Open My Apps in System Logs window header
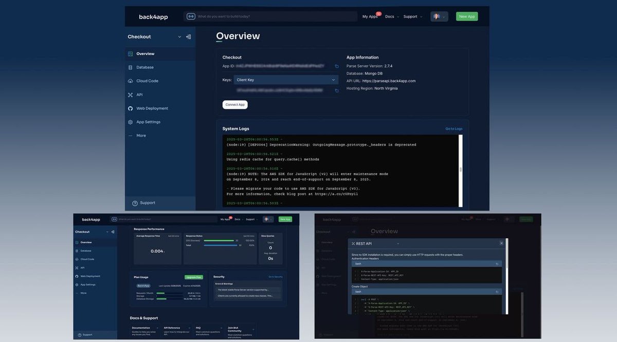This screenshot has width=617, height=342. point(370,16)
